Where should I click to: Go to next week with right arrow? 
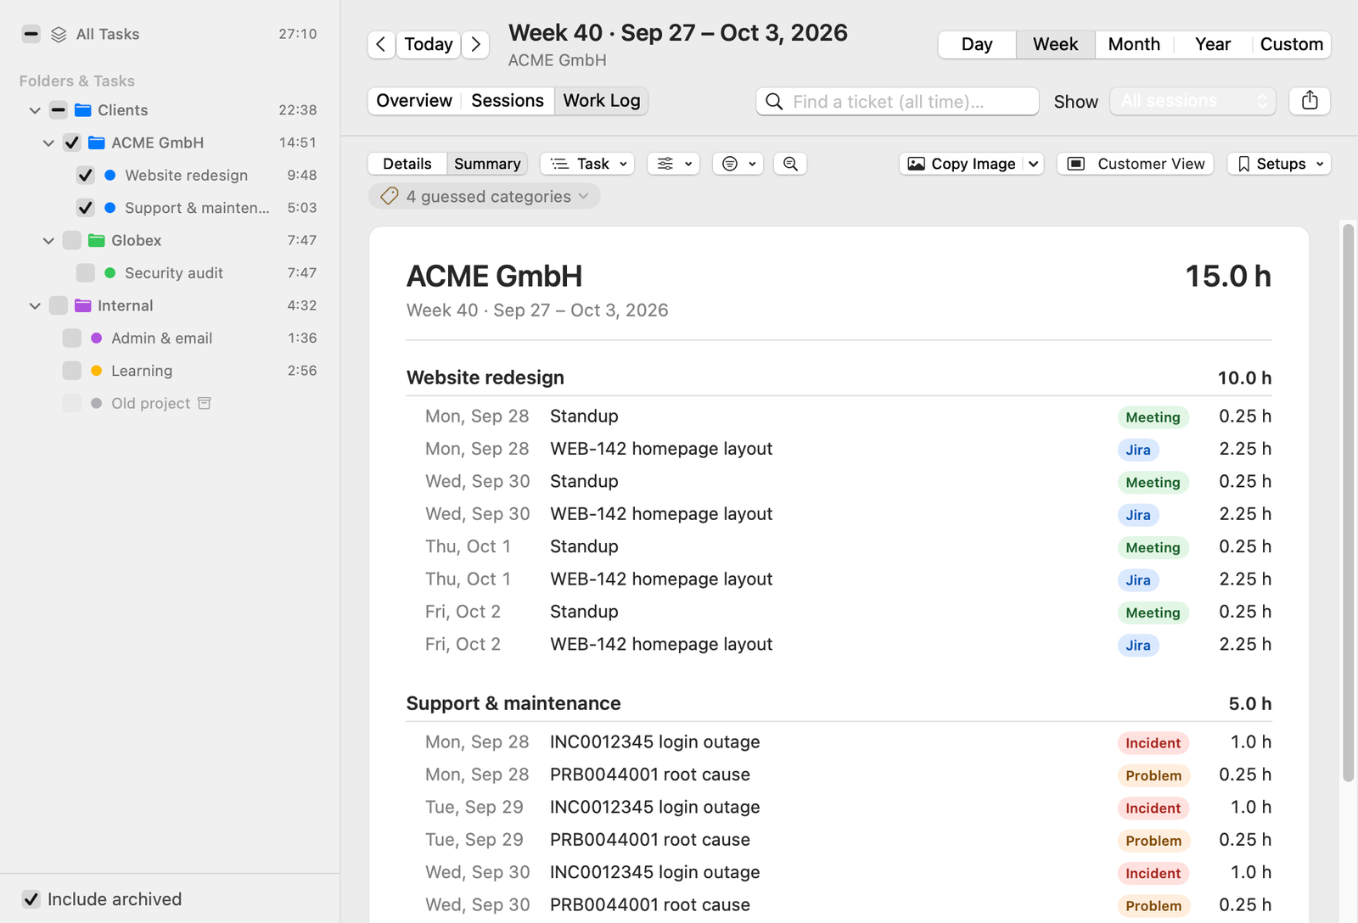(x=476, y=44)
